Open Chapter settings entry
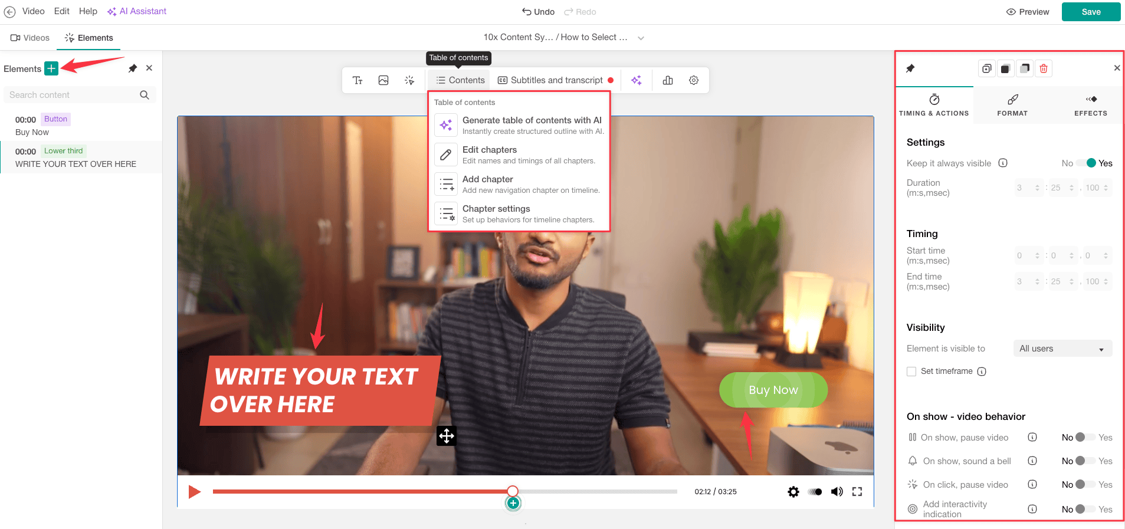The width and height of the screenshot is (1125, 529). point(519,213)
